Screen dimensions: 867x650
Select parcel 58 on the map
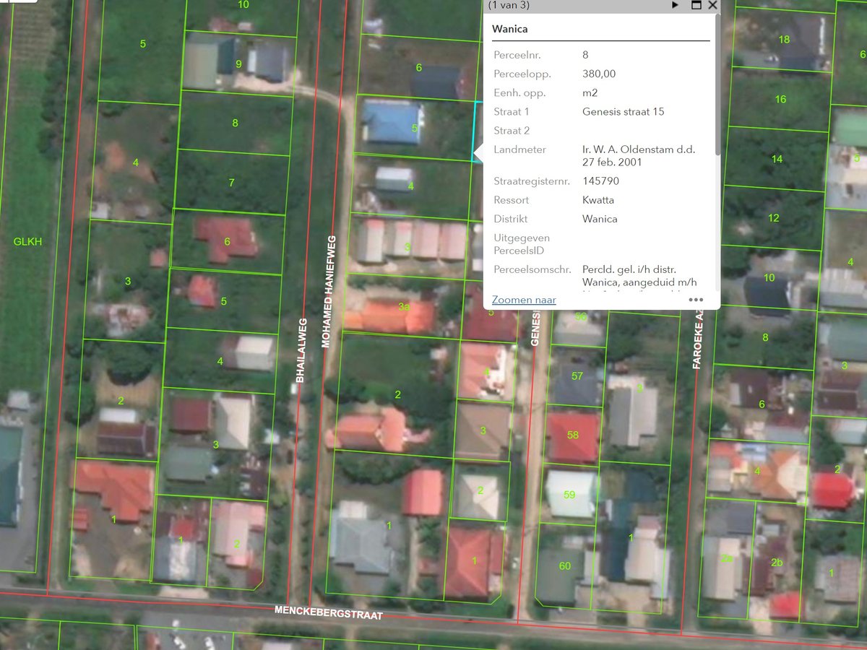[573, 435]
